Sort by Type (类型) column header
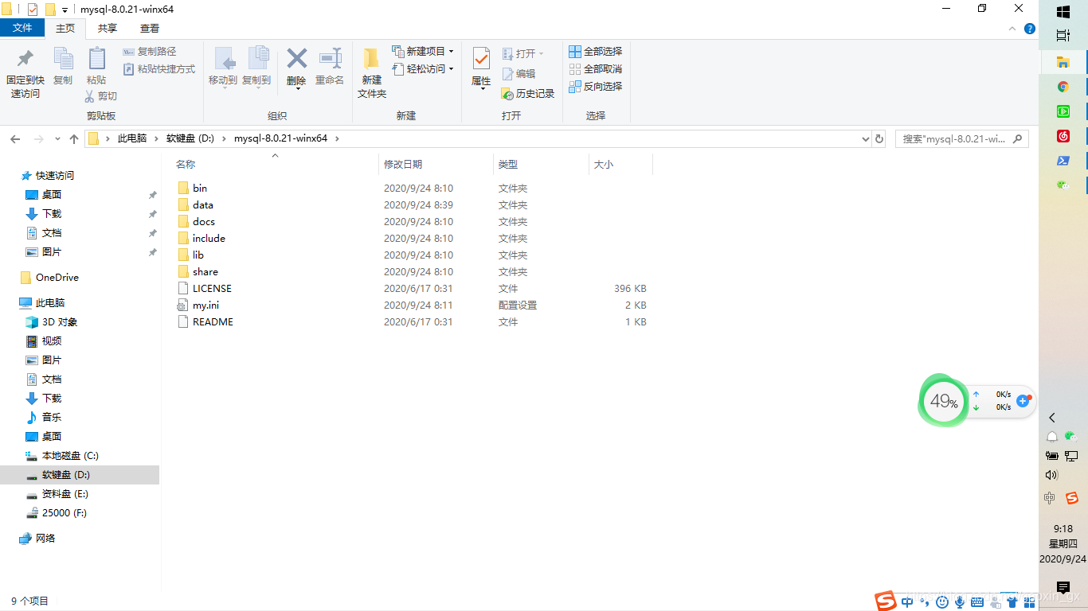1088x611 pixels. [x=508, y=165]
